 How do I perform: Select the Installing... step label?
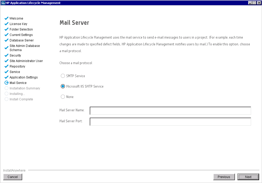[17, 94]
